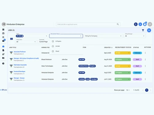
Task: Click the funnel icon for Frontend Developer
Action: [x=11, y=73]
